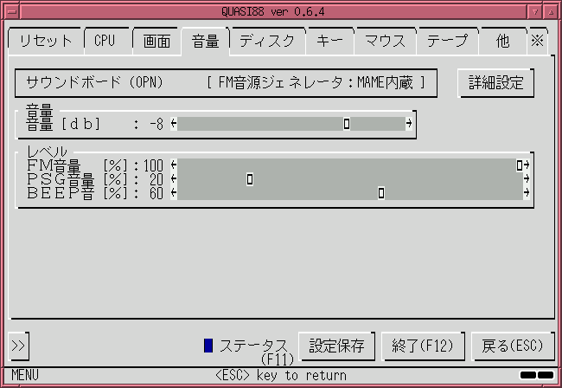
Task: Click the right arrow of the 音量 [db] slider
Action: click(x=409, y=124)
